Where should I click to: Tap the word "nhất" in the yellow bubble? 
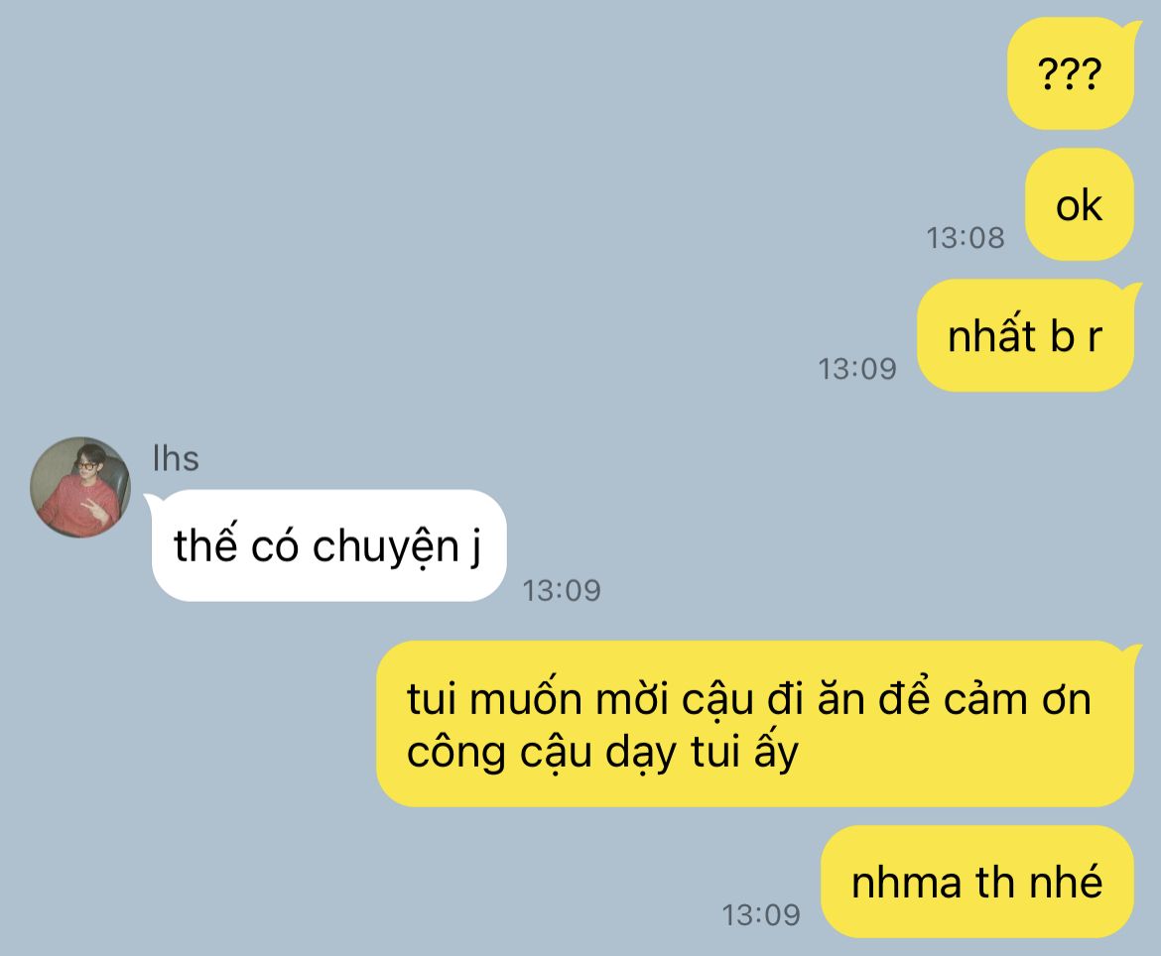(x=992, y=334)
